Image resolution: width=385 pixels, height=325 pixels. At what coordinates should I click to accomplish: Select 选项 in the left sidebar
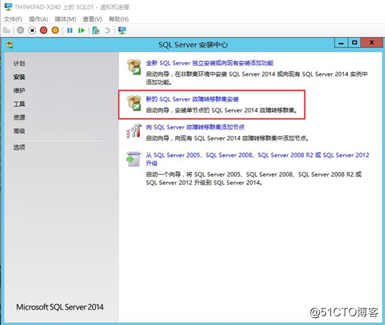[19, 148]
